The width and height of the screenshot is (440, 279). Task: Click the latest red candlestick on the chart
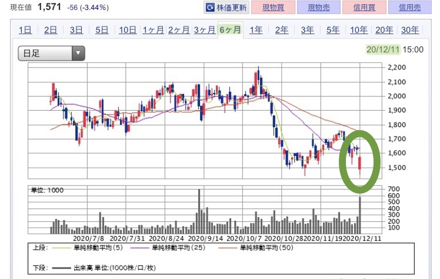click(x=360, y=163)
